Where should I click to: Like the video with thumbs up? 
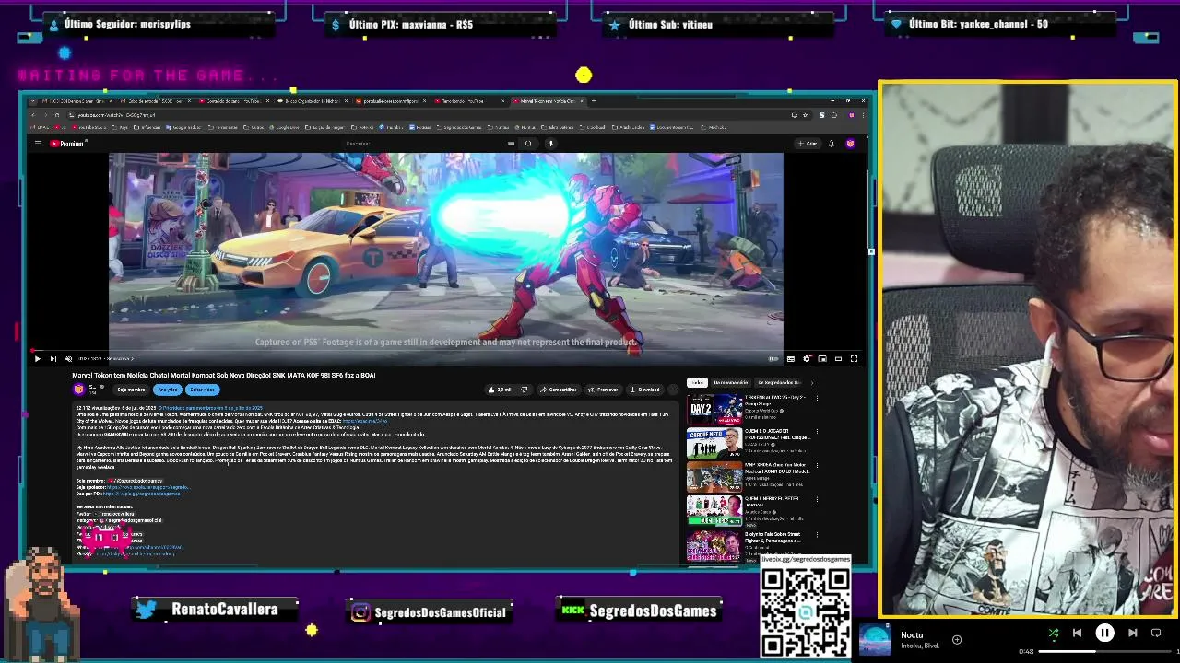click(x=501, y=390)
